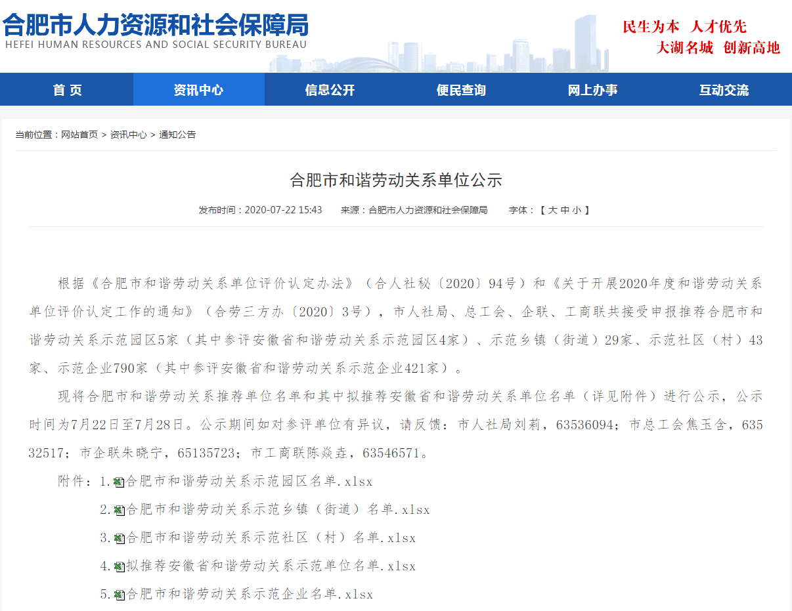Screen dimensions: 792x611
Task: Click the bureau logo in the header
Action: [x=155, y=31]
